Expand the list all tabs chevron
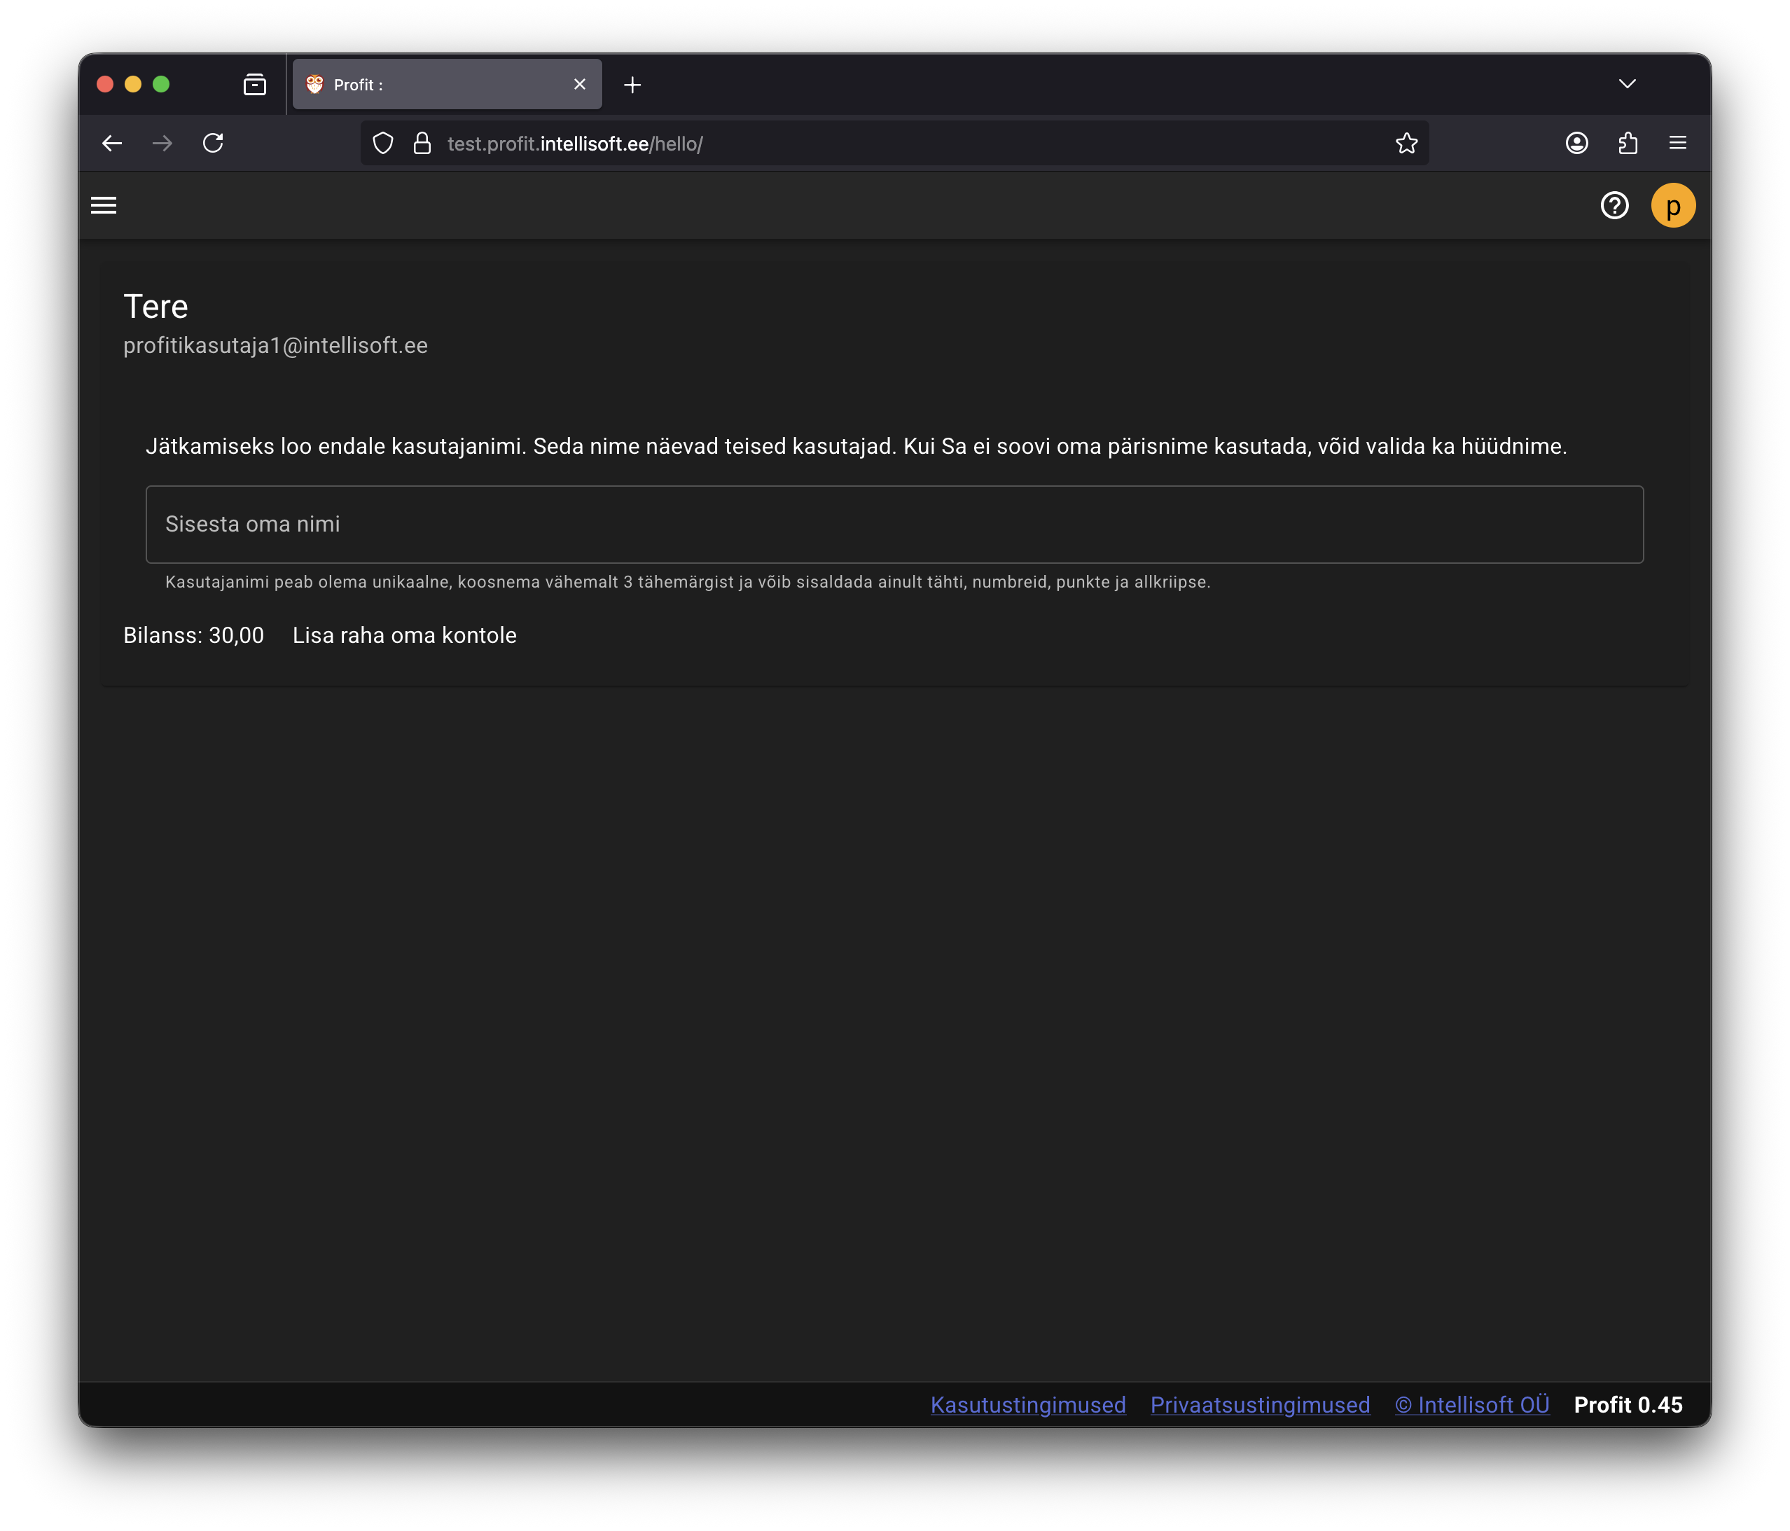This screenshot has height=1531, width=1790. coord(1627,84)
